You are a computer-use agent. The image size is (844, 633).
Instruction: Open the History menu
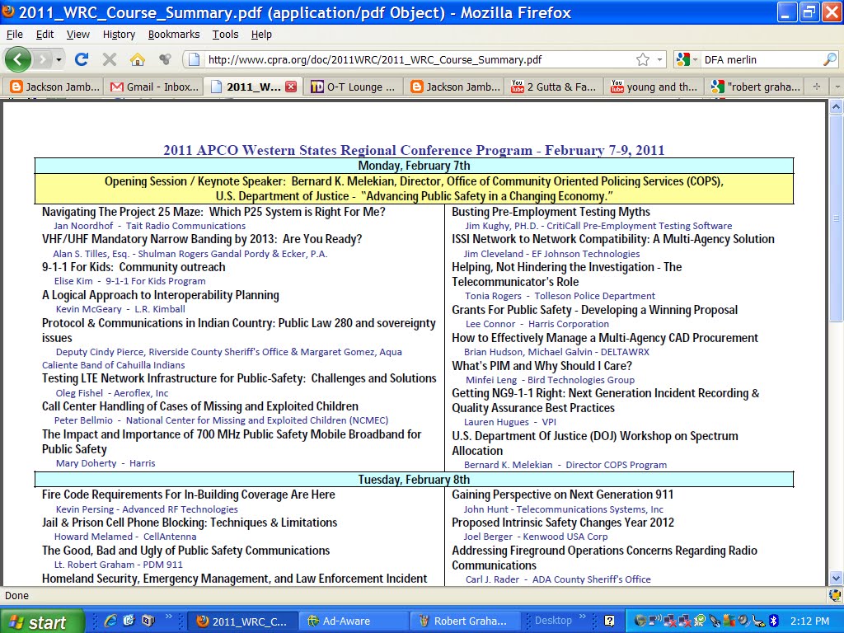(x=119, y=35)
